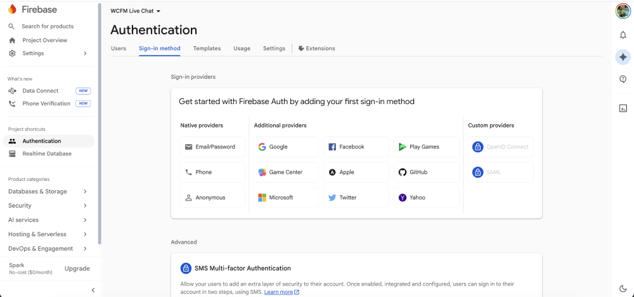Viewport: 634px width, 297px height.
Task: Open Realtime Database from project shortcuts
Action: [47, 154]
